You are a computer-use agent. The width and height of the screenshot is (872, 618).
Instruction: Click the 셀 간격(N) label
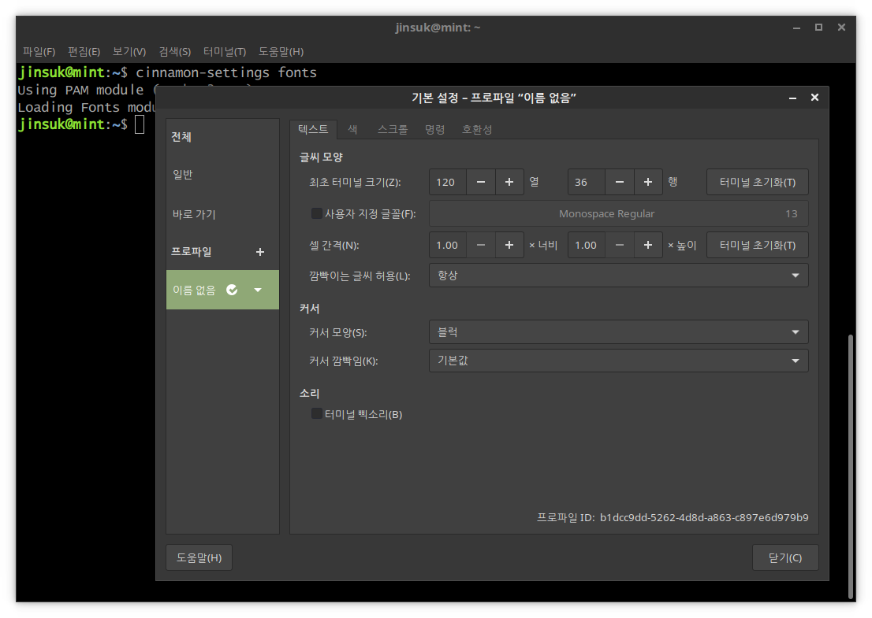[334, 246]
